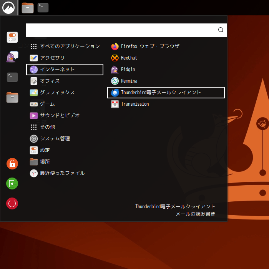
Task: Select すべてのアプリケーション category
Action: [x=65, y=46]
